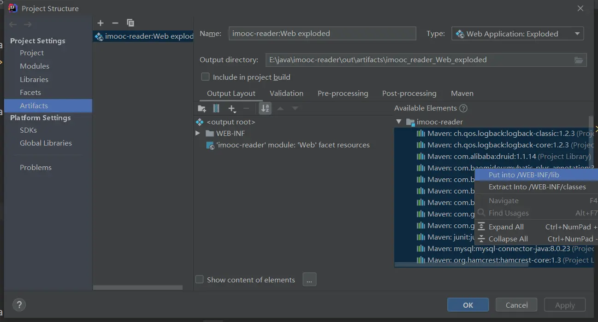Choose Put into /WEB-INF/lib menu item
598x322 pixels.
[524, 175]
